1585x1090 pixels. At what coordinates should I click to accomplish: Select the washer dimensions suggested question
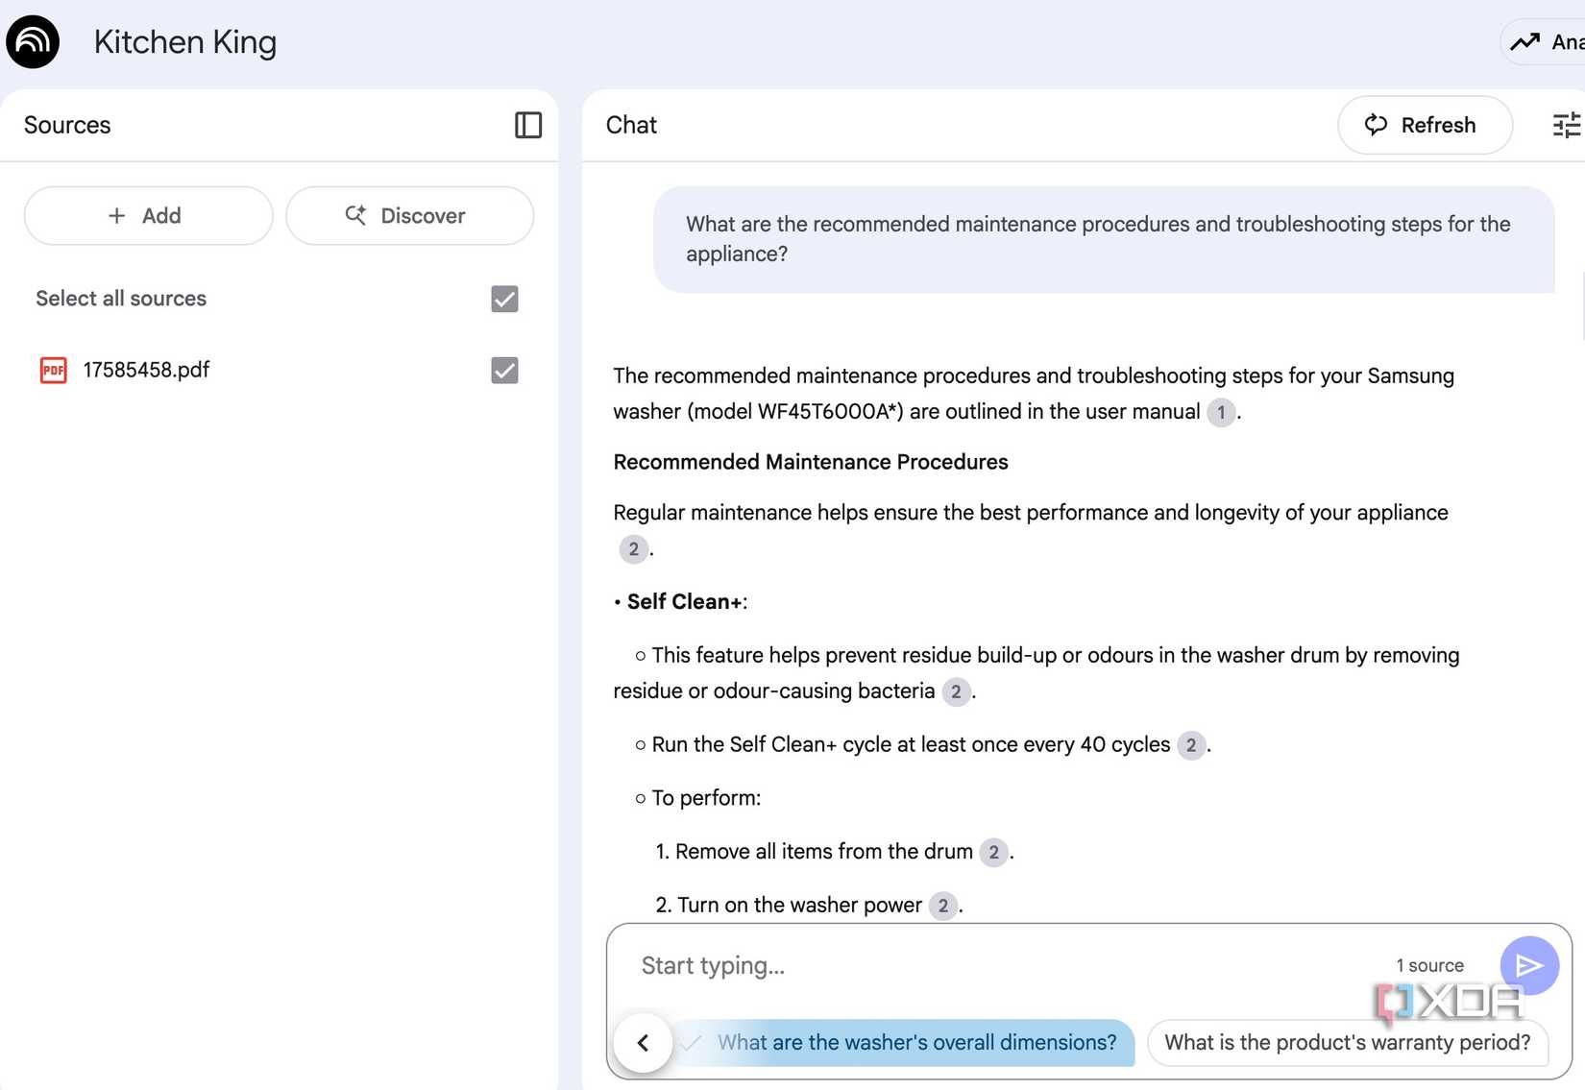point(915,1043)
